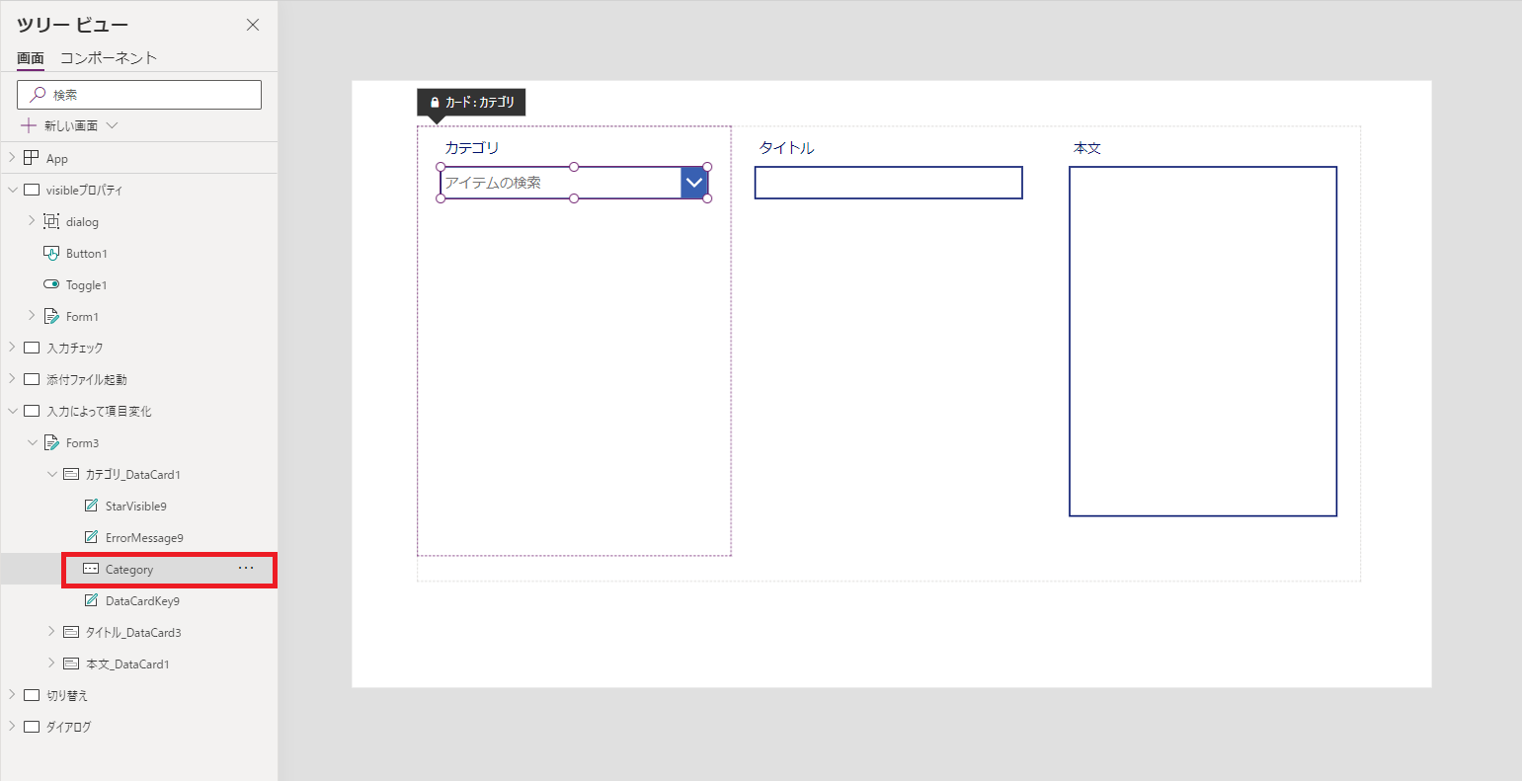
Task: Select the 添付ファイル起動 screen icon
Action: (x=31, y=379)
